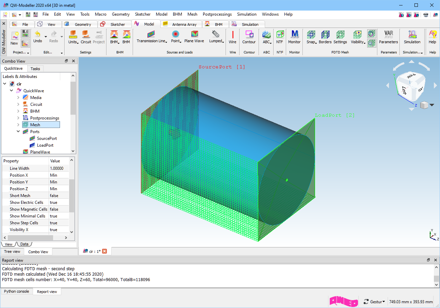Close the Combo View panel

tap(74, 61)
